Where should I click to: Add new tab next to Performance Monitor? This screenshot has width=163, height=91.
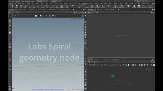click(x=118, y=10)
